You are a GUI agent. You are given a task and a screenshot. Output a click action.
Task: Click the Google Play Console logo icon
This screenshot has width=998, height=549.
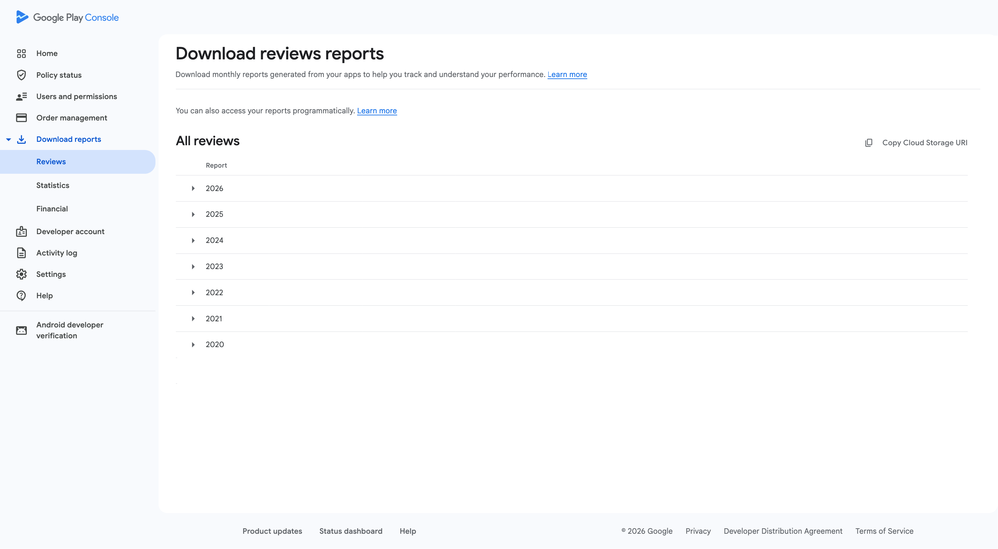[22, 17]
